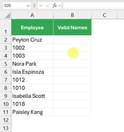Viewport: 124px width, 132px height.
Task: Click the Select All triangle corner
Action: point(7,15)
